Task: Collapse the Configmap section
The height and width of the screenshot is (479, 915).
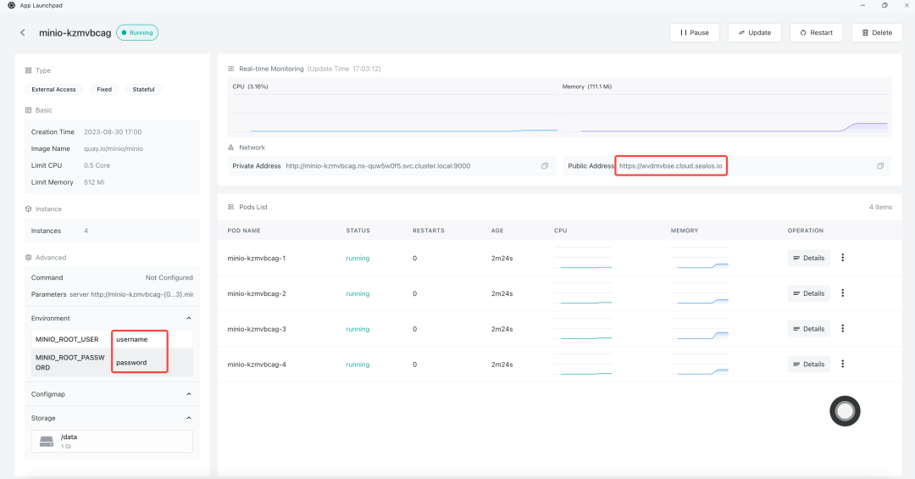Action: [188, 394]
